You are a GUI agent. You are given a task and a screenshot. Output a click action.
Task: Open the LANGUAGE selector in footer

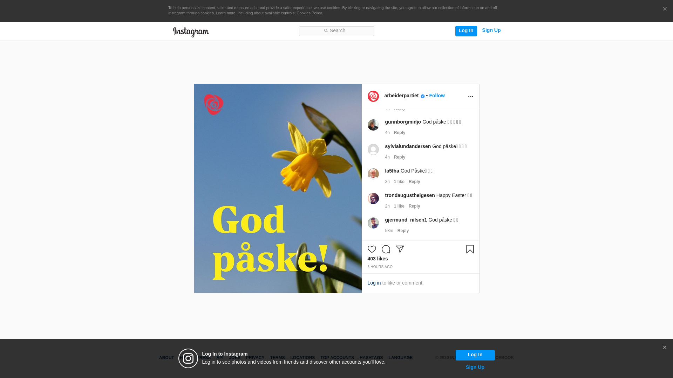(400, 358)
